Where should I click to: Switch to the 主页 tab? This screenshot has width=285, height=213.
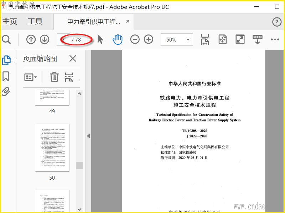click(x=10, y=21)
